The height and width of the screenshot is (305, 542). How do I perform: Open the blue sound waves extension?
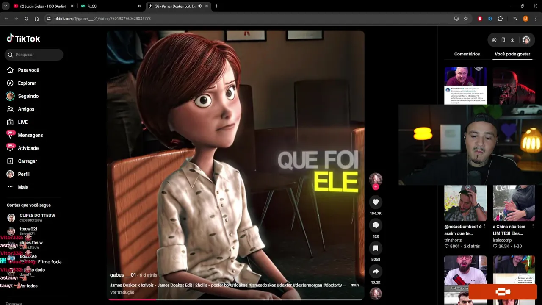490,19
